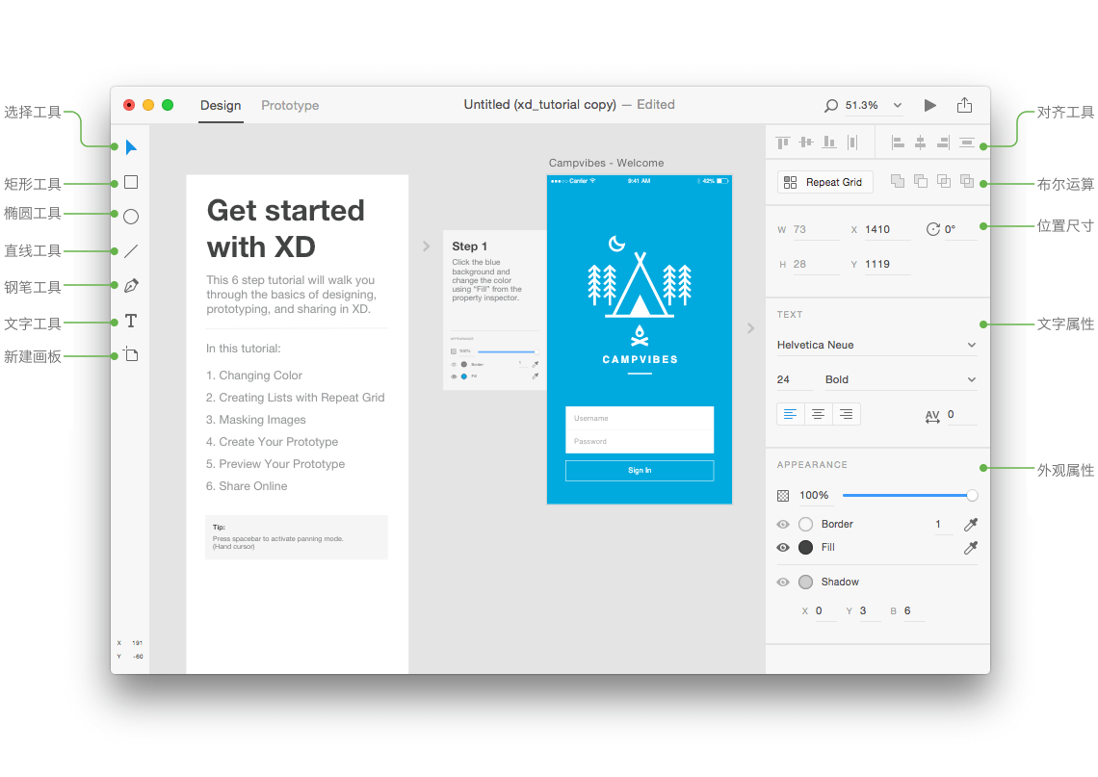
Task: Click the Fill color swatch
Action: (805, 547)
